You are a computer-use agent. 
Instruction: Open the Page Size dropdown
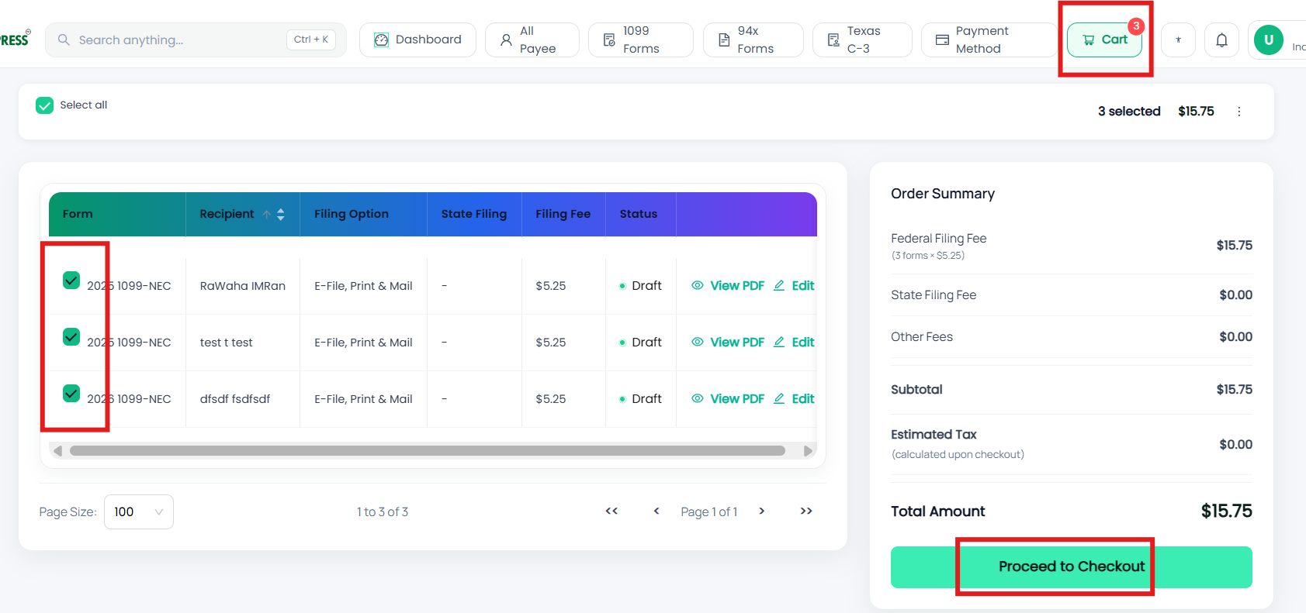point(139,511)
